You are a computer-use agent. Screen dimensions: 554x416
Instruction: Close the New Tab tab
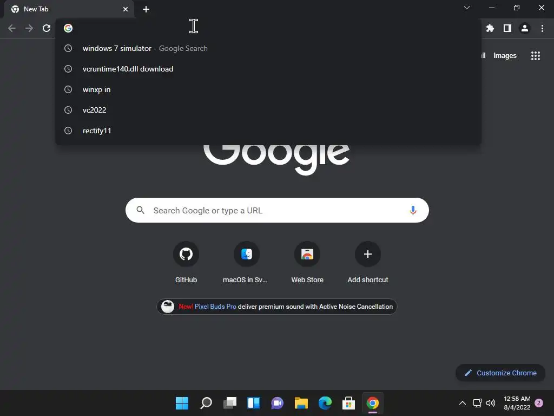(126, 9)
